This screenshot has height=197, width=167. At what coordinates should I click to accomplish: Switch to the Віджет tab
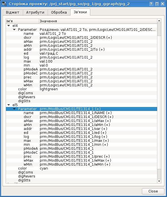pos(13,12)
